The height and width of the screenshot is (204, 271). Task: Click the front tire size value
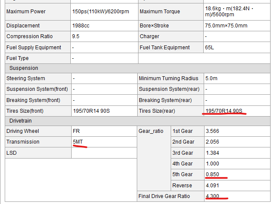(x=92, y=111)
